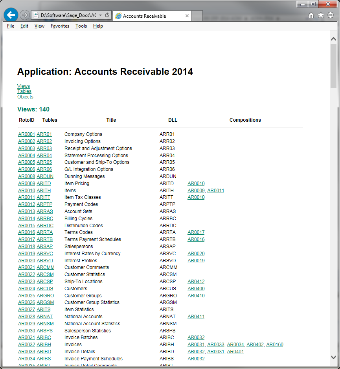Image resolution: width=340 pixels, height=369 pixels.
Task: Open the ARPTP table link
Action: tap(44, 204)
